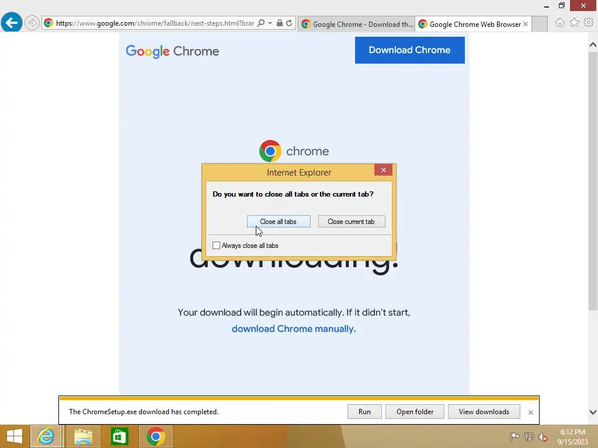The height and width of the screenshot is (448, 598).
Task: Click the search magnifier in address bar
Action: click(x=261, y=23)
